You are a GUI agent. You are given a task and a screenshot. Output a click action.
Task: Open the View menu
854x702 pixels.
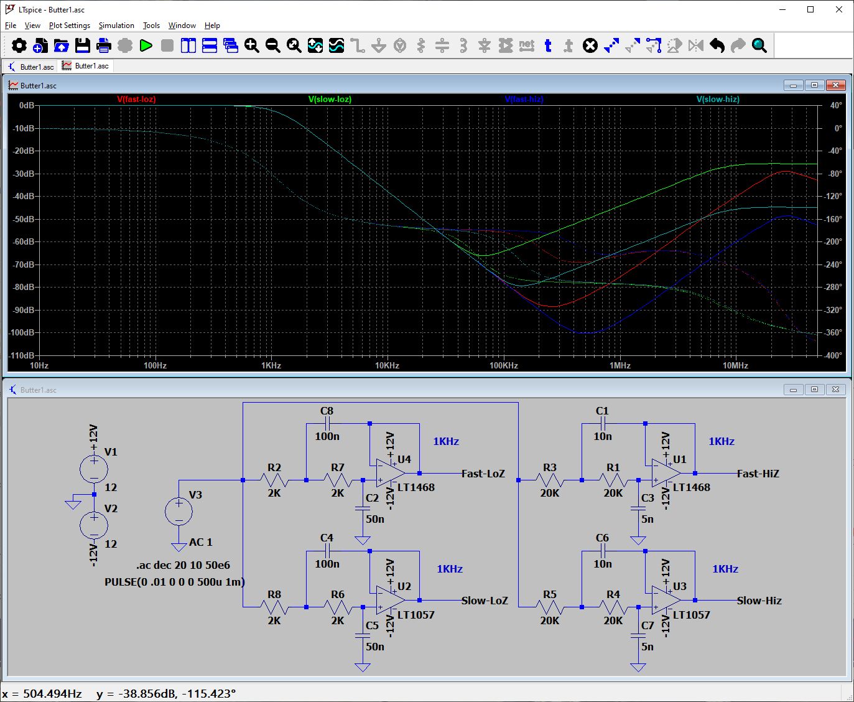coord(32,26)
